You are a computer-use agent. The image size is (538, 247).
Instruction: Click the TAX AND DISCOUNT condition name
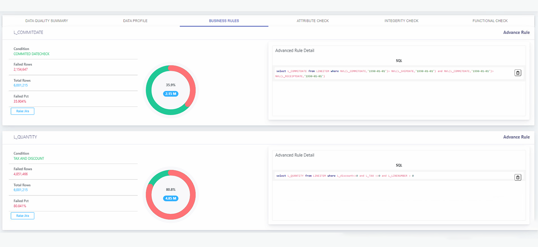click(x=29, y=159)
